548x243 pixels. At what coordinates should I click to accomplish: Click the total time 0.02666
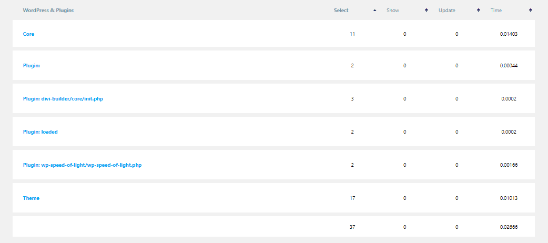point(509,227)
